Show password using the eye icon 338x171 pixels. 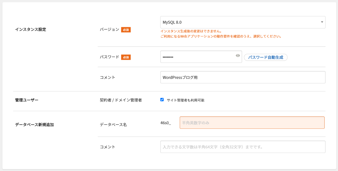pos(238,56)
